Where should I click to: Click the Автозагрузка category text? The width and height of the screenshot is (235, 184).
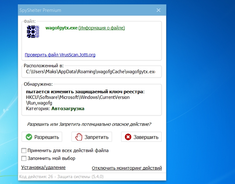68,109
